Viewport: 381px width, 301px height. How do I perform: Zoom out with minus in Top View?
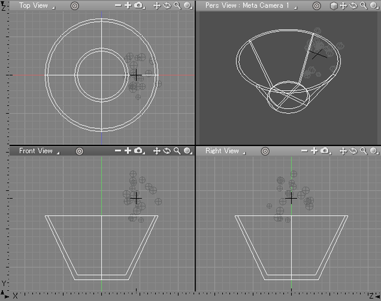point(118,6)
